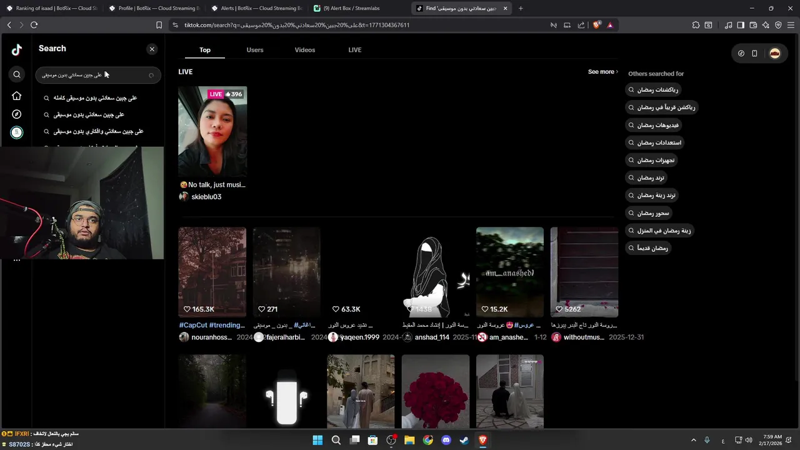Image resolution: width=800 pixels, height=450 pixels.
Task: Open video with 15.2K likes
Action: click(x=510, y=272)
